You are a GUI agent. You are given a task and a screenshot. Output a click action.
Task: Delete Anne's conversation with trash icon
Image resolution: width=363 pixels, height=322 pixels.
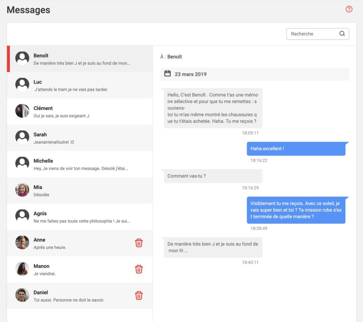(139, 243)
